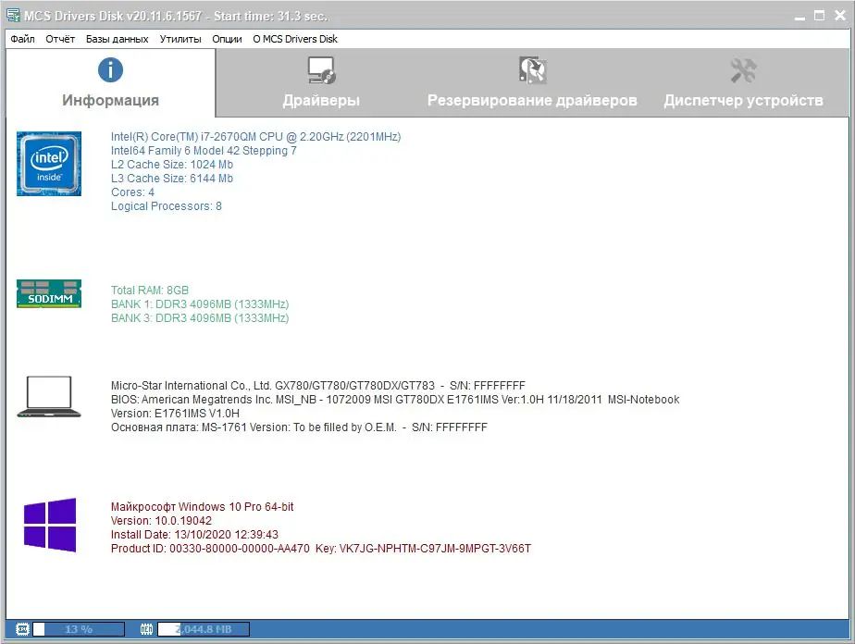Screen dimensions: 855x644
Task: Click the Cores: 4 text
Action: (132, 192)
